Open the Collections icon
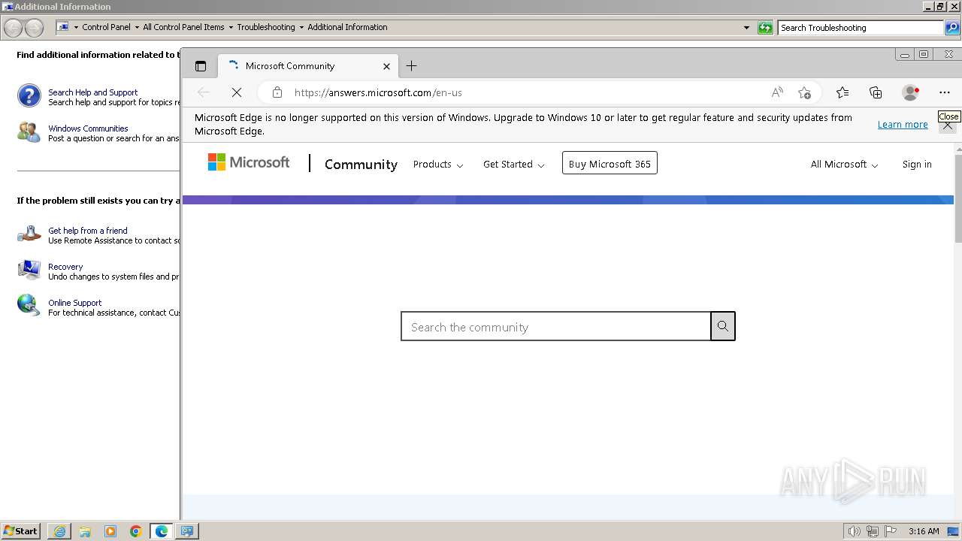Viewport: 962px width, 541px height. tap(876, 92)
